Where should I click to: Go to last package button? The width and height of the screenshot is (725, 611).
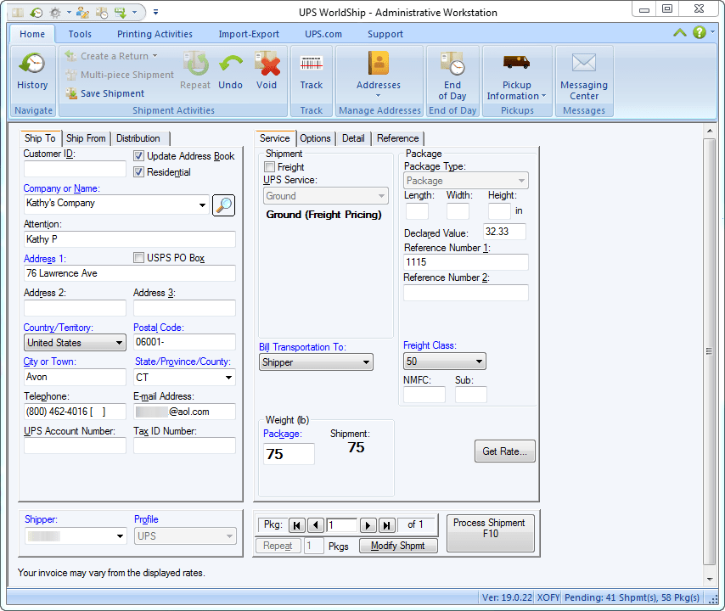[x=386, y=525]
